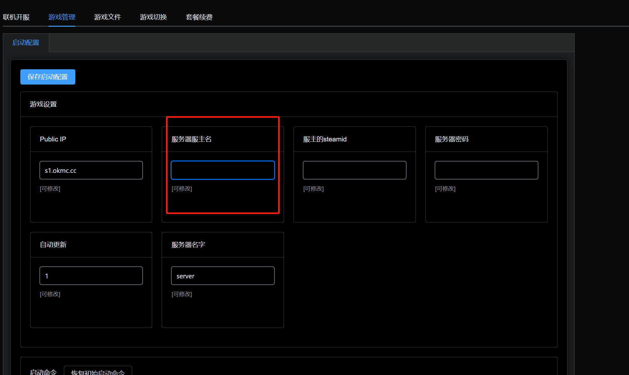Click the 服务器服主名 input field
The height and width of the screenshot is (375, 629).
(x=223, y=170)
